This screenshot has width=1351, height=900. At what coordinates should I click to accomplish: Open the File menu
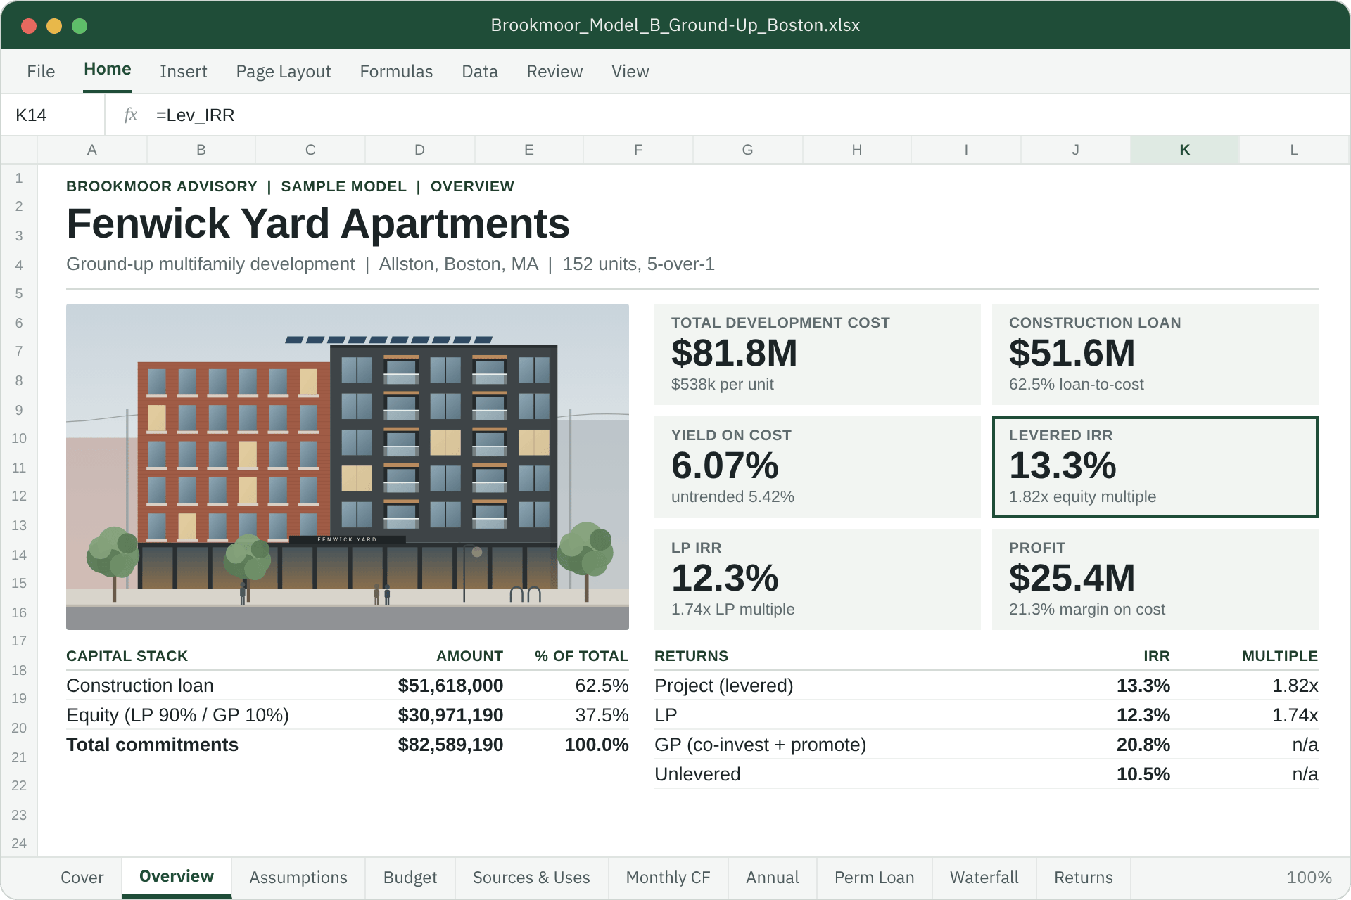[41, 71]
